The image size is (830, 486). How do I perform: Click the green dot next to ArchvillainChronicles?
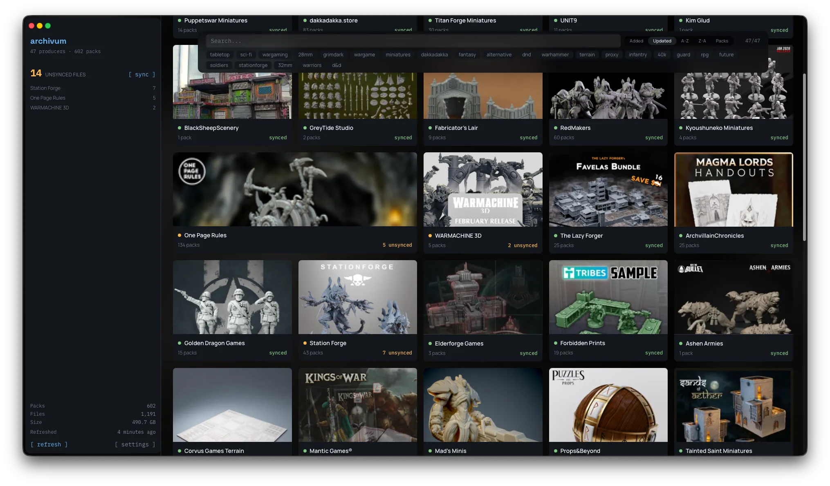680,236
